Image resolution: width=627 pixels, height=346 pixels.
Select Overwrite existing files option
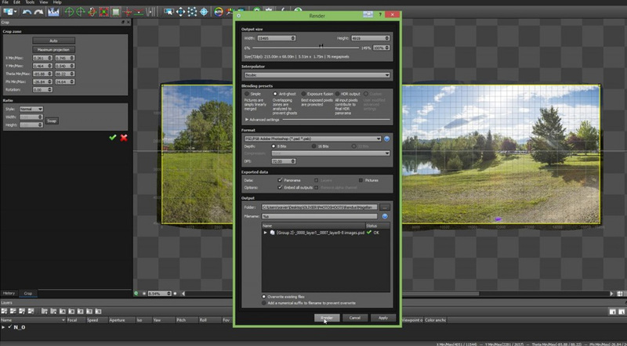coord(264,297)
